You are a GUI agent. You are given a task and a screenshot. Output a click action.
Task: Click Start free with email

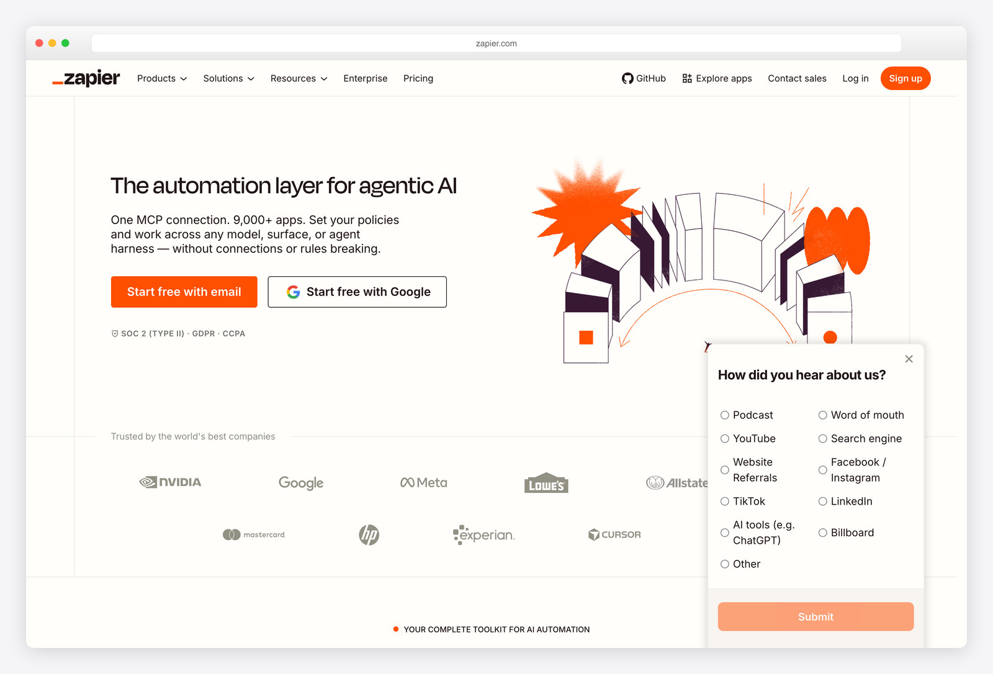coord(184,292)
